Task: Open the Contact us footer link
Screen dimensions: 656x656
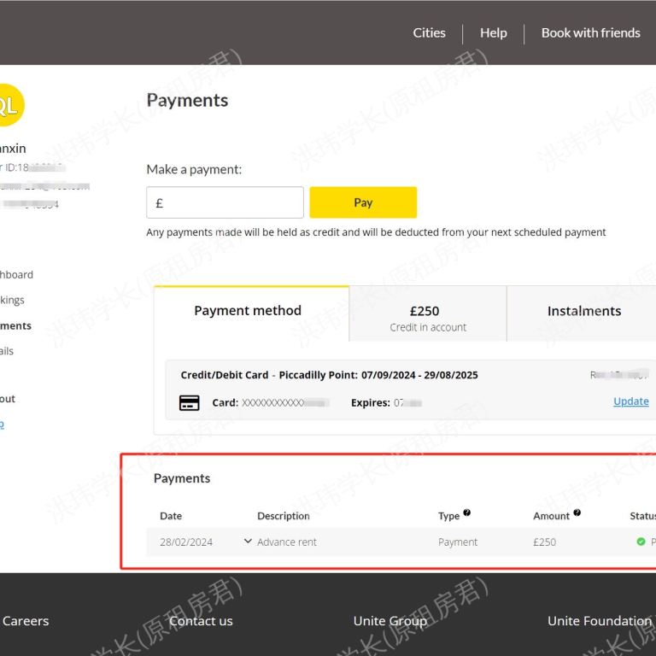Action: pos(201,621)
